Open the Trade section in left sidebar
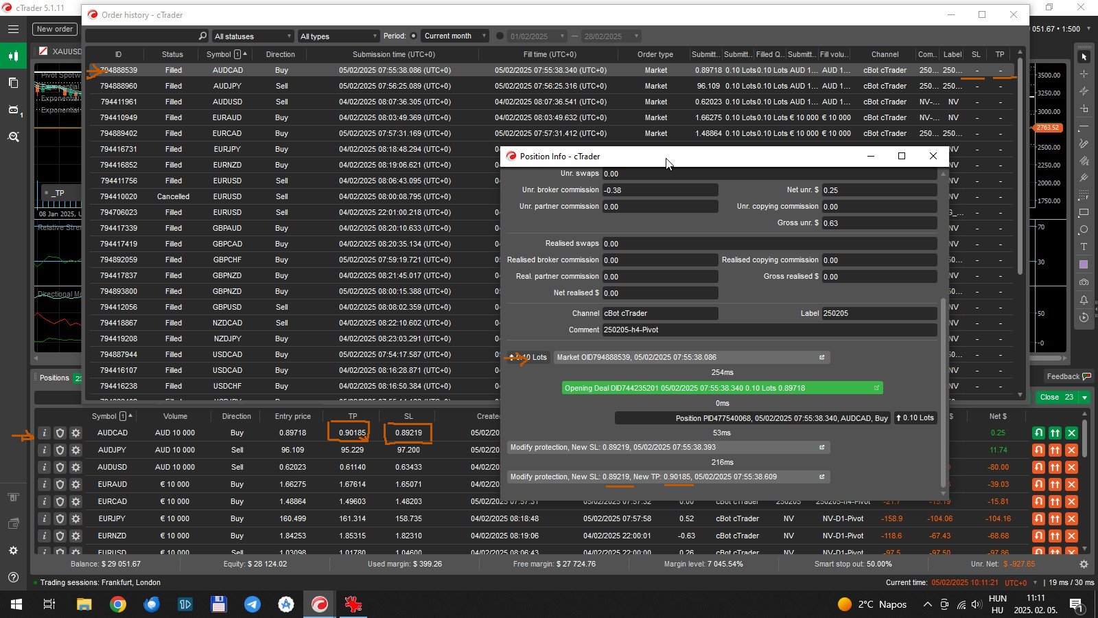Screen dimensions: 1098x618 (x=13, y=56)
